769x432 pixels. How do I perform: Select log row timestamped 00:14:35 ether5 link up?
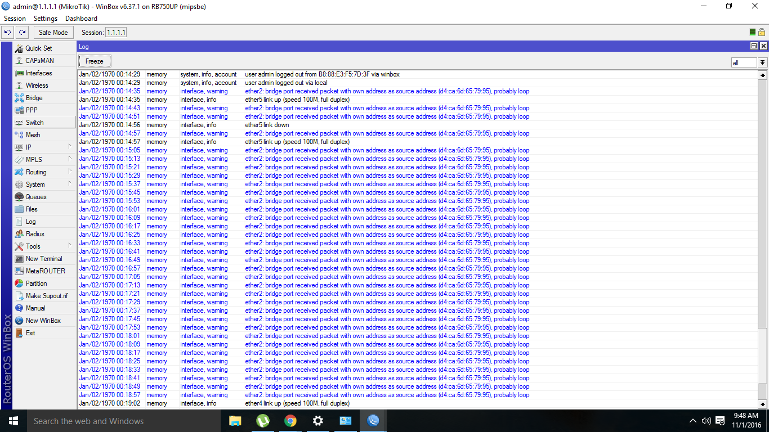418,100
